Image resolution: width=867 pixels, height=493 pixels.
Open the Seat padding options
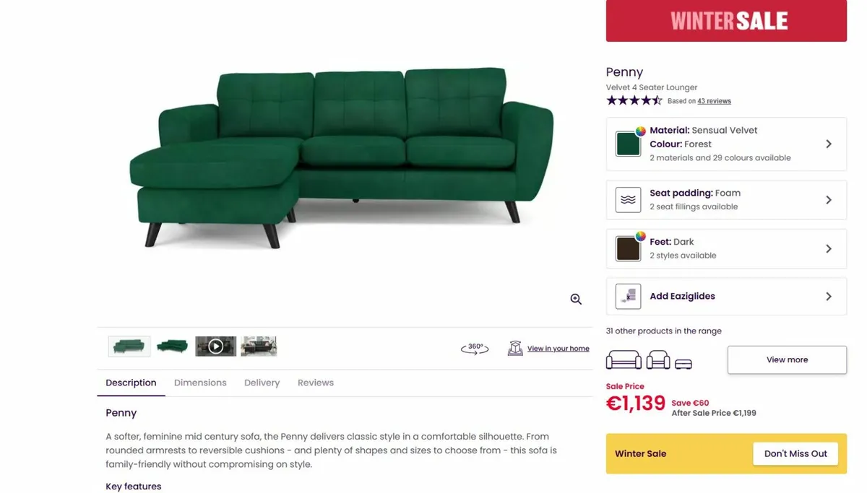click(x=829, y=199)
